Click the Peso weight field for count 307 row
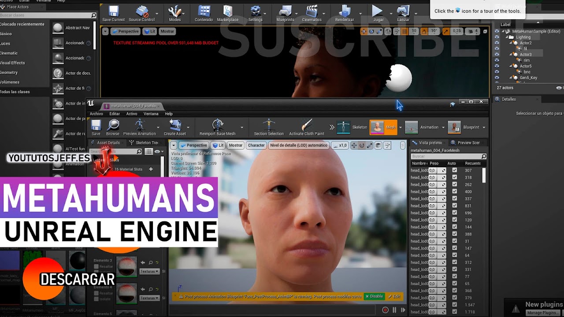The width and height of the screenshot is (564, 317). tap(437, 170)
